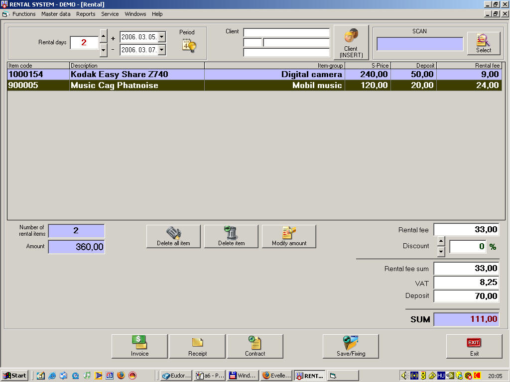
Task: Click the SUM total 111,00 field
Action: [467, 319]
